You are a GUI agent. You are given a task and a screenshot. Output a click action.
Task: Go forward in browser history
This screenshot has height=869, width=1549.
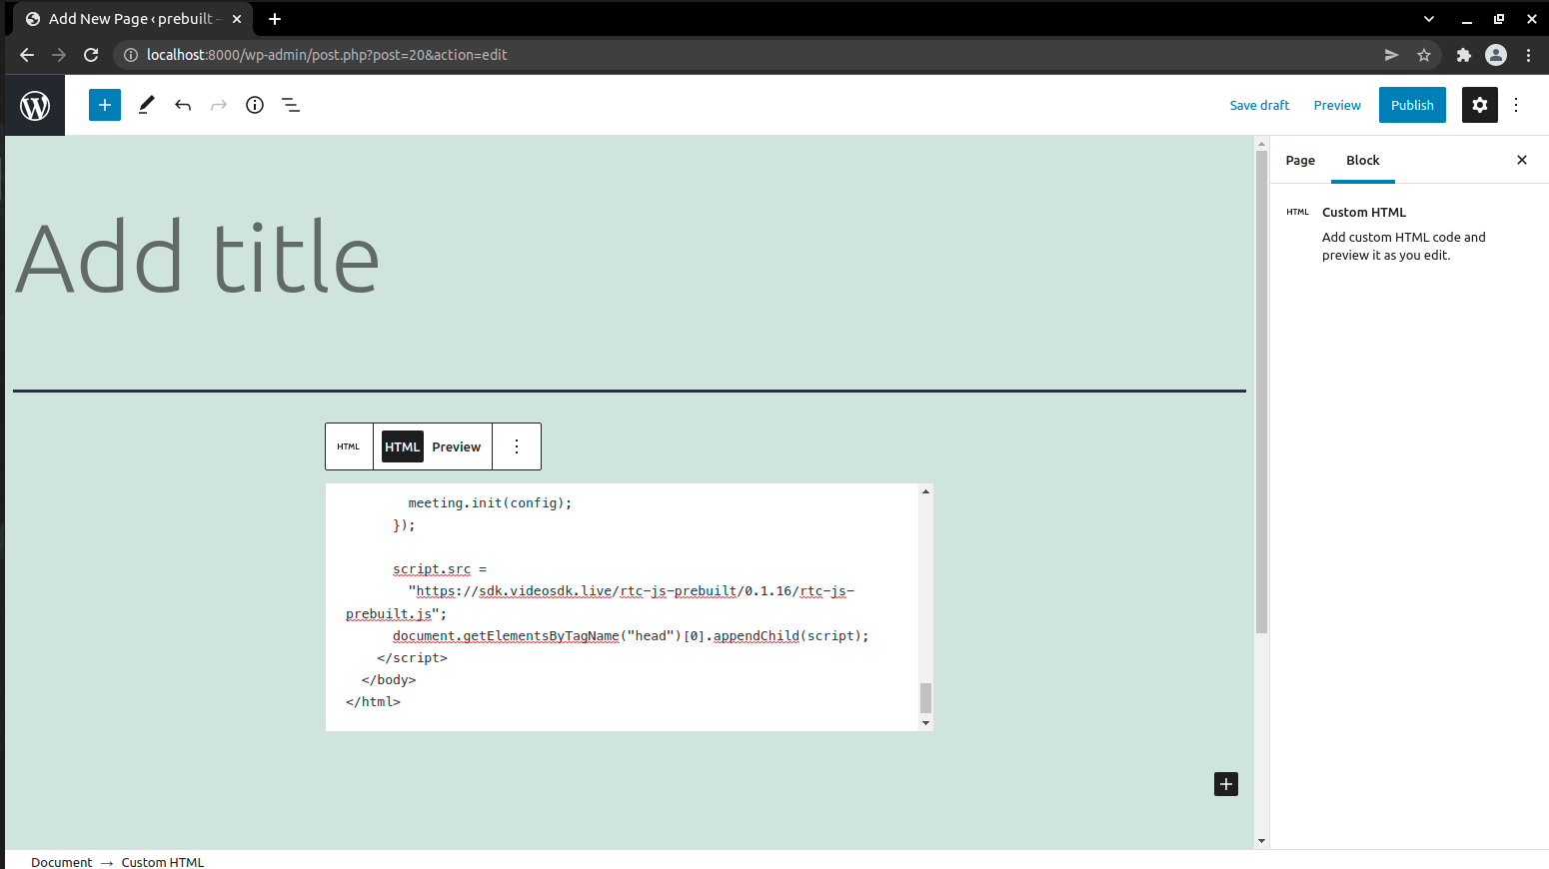click(59, 55)
